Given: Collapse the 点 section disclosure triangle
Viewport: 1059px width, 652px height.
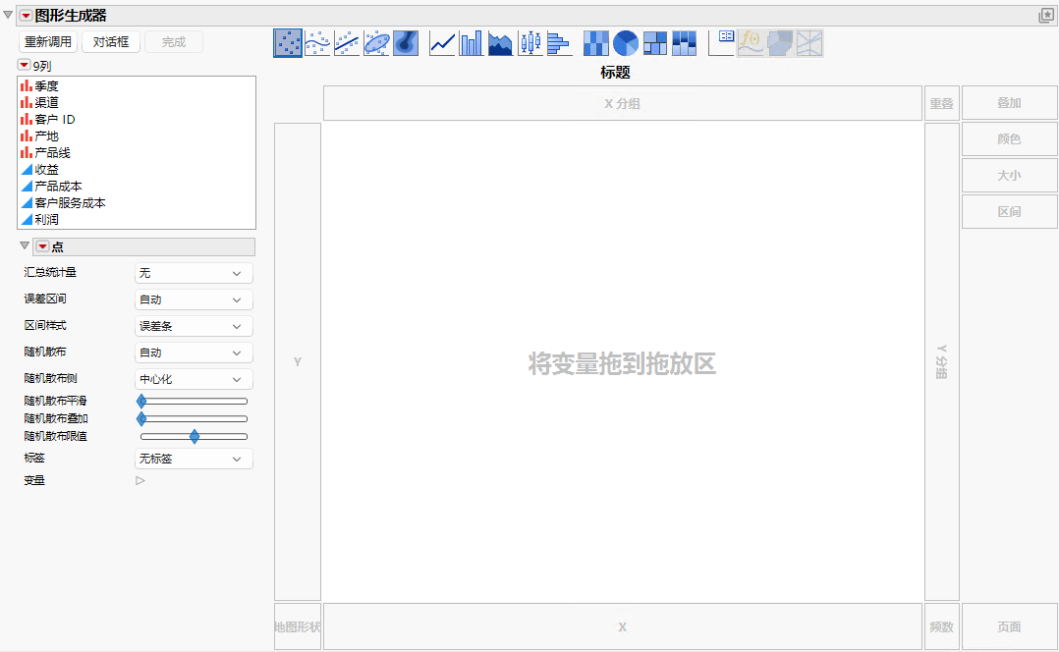Looking at the screenshot, I should tap(25, 245).
